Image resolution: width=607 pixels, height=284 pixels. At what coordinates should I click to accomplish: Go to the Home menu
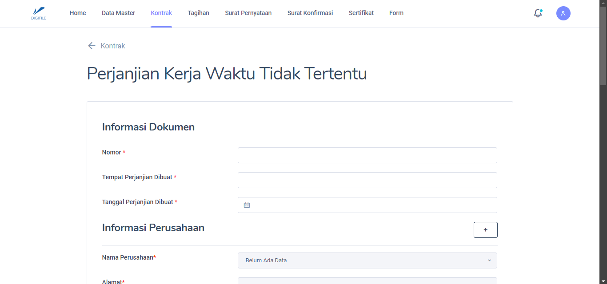(x=78, y=13)
